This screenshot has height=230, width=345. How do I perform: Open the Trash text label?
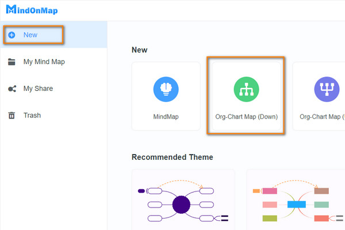[32, 116]
